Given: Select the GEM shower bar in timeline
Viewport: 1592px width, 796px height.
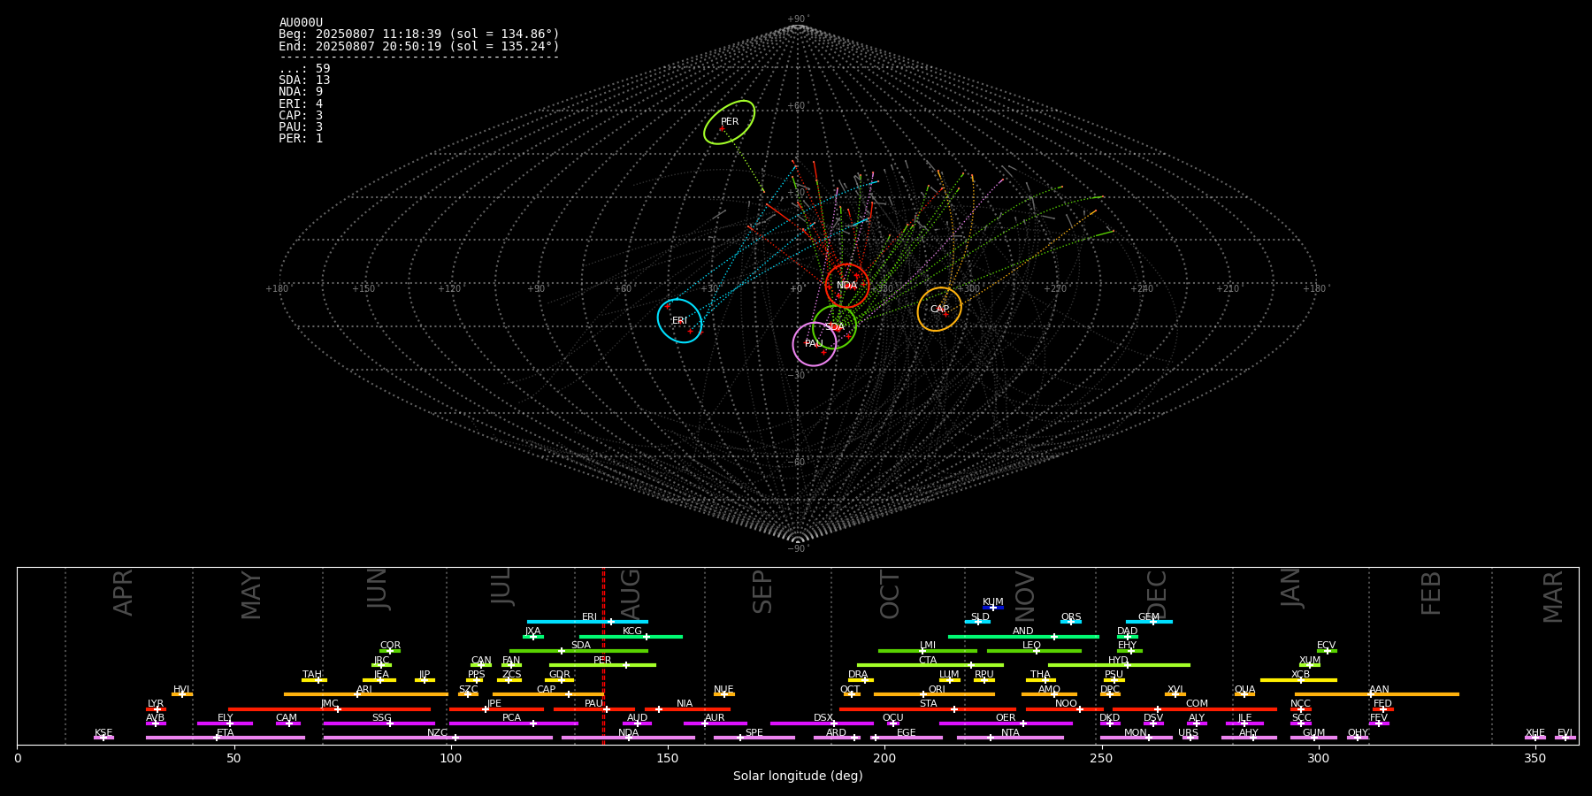Looking at the screenshot, I should click(x=1149, y=622).
